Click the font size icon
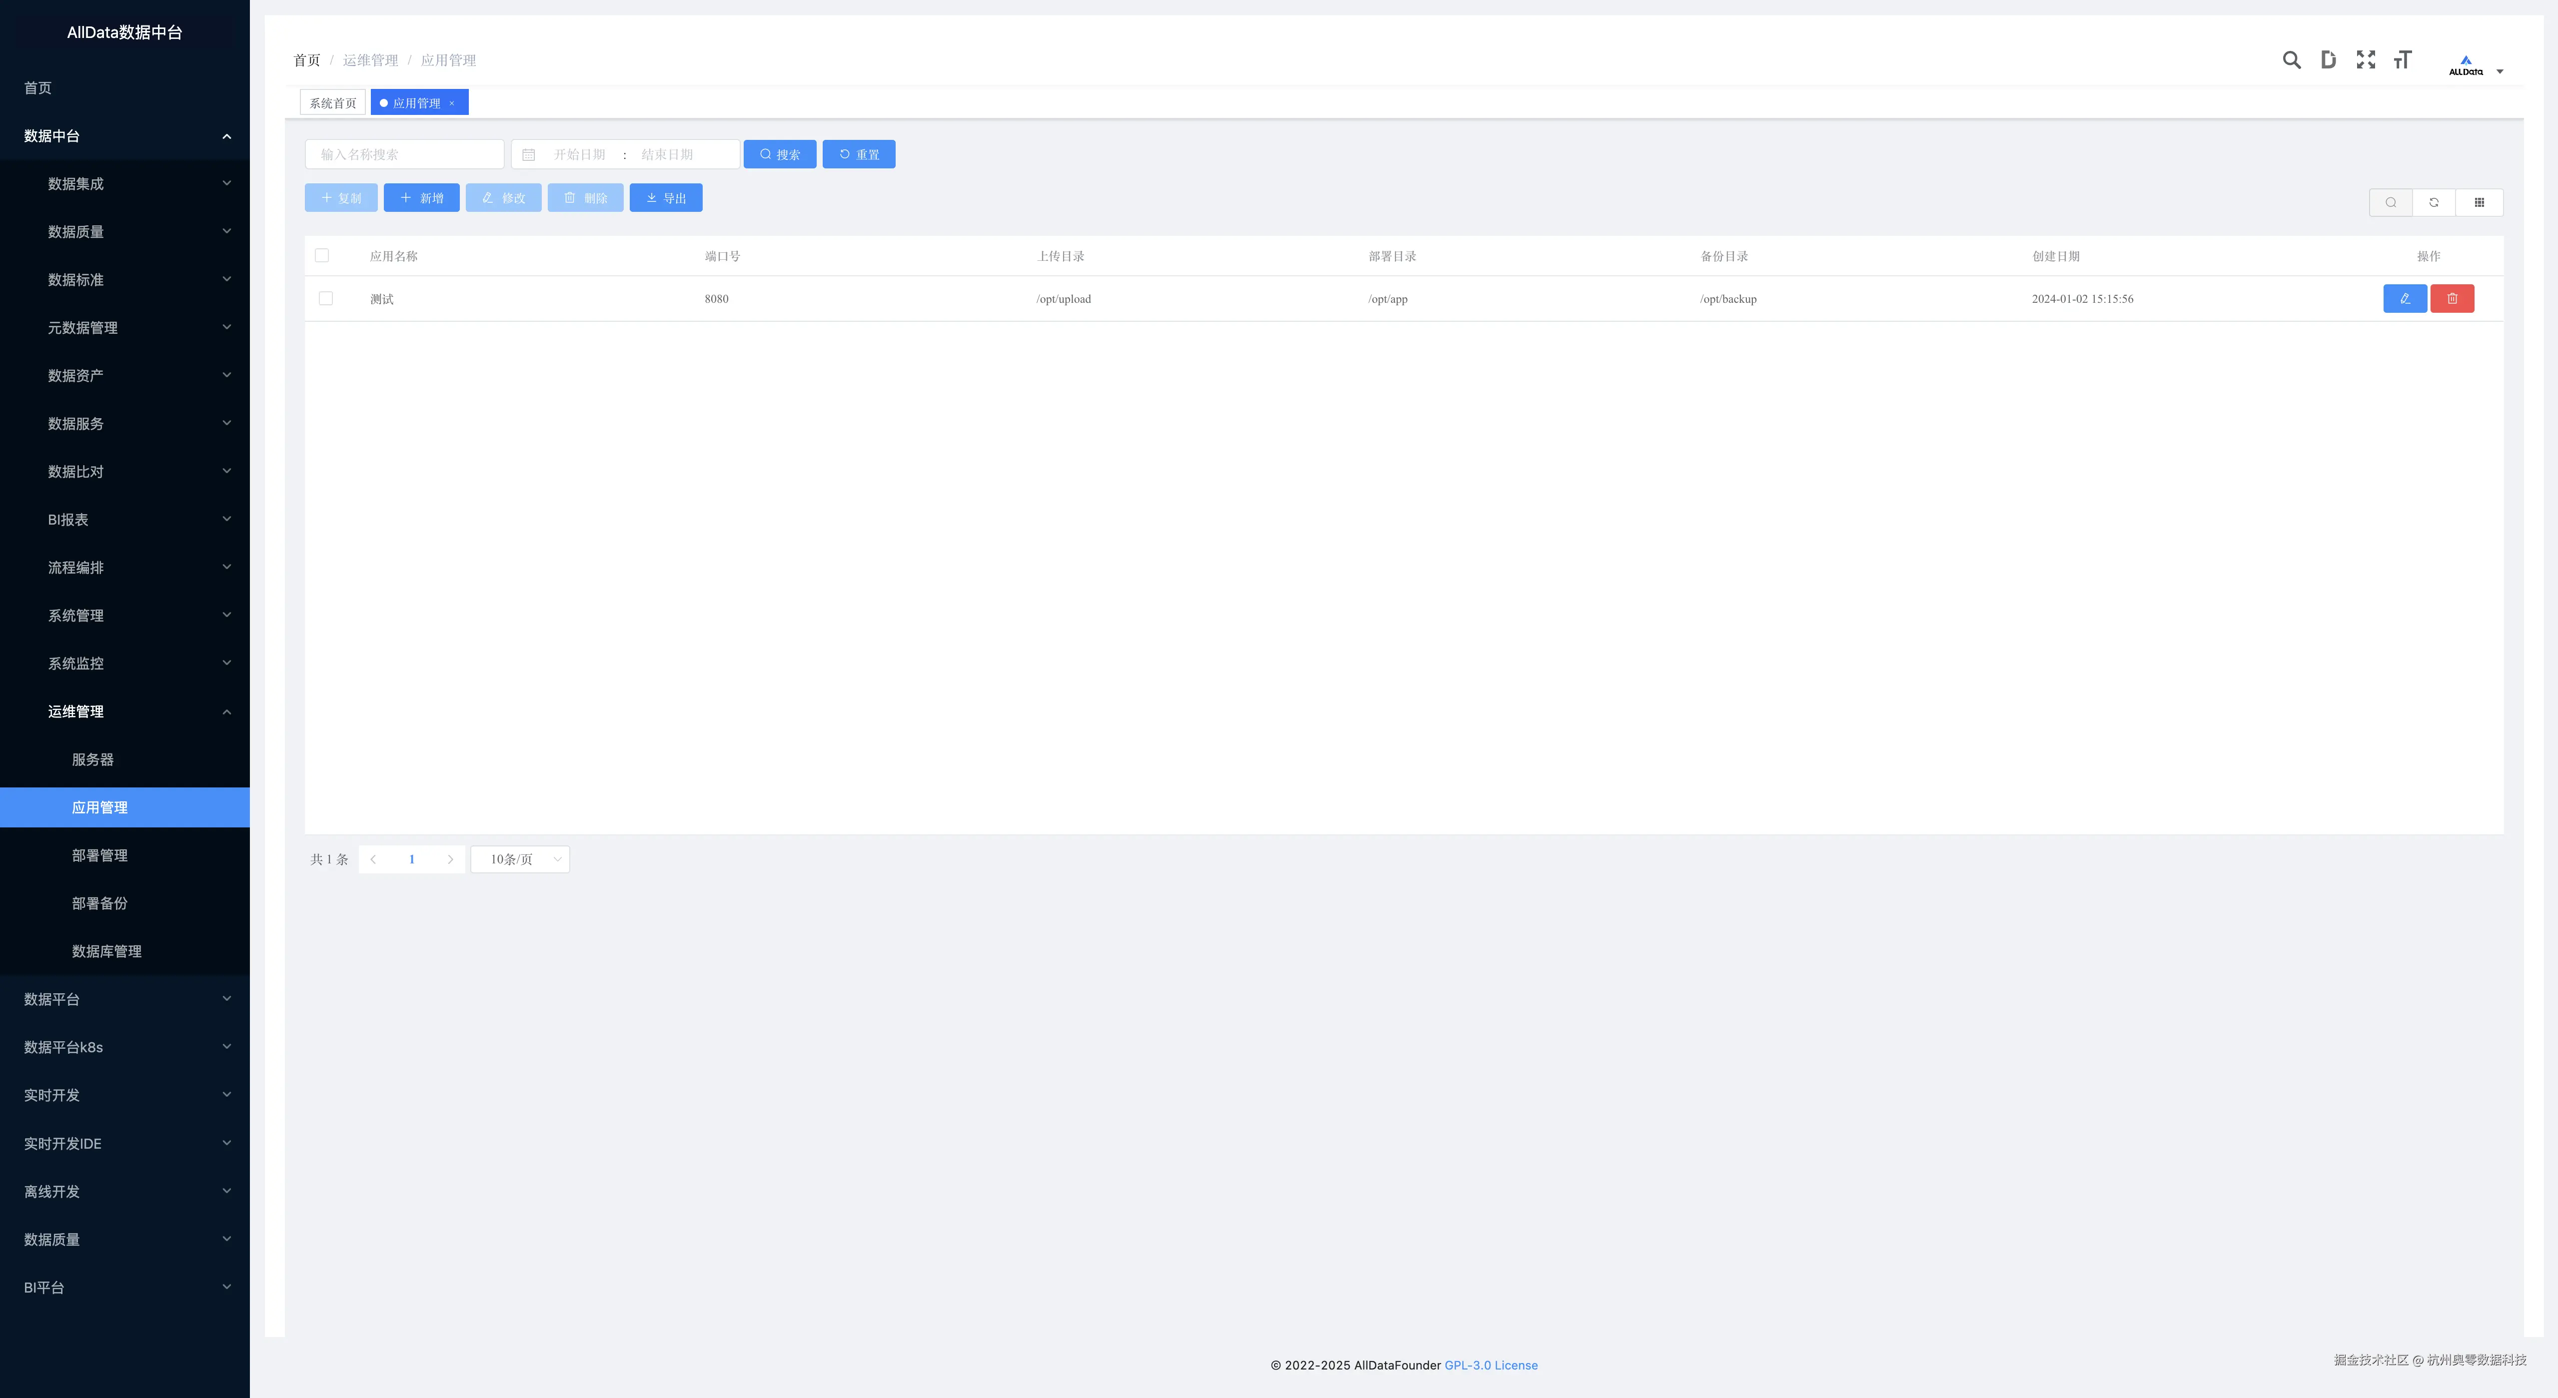Screen dimensions: 2558x1398 tap(2402, 60)
